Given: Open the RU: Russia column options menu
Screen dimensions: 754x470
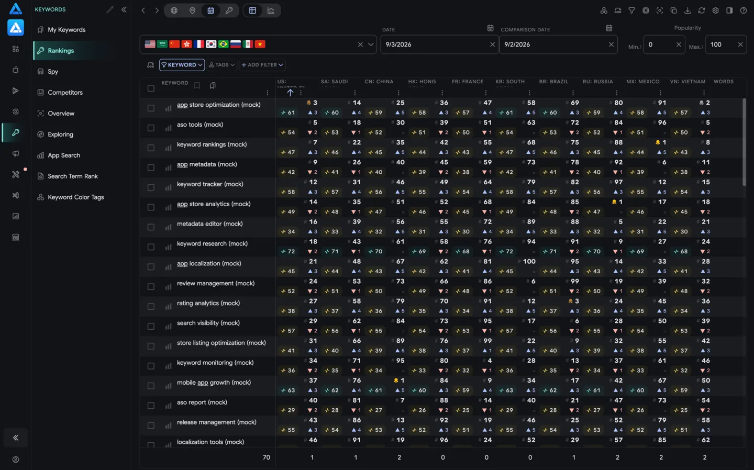Looking at the screenshot, I should click(x=617, y=93).
